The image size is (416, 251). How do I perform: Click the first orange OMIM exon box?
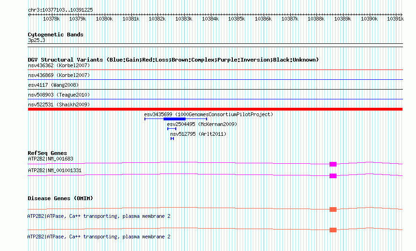click(x=333, y=209)
